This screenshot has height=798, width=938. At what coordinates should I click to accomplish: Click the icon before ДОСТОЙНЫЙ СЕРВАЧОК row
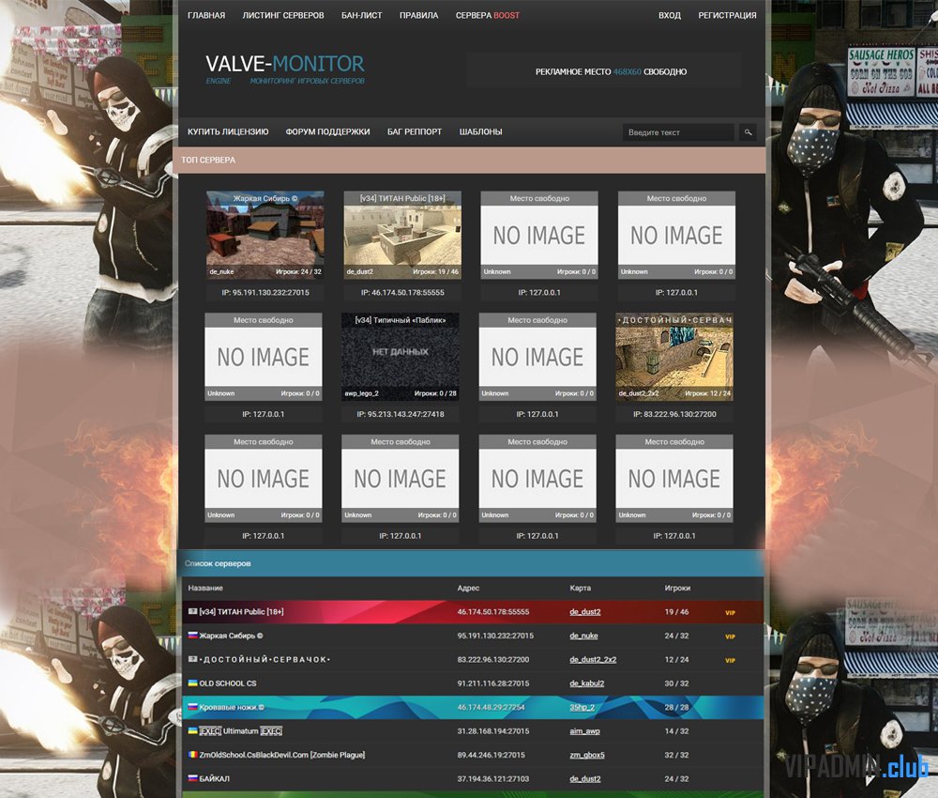point(192,659)
